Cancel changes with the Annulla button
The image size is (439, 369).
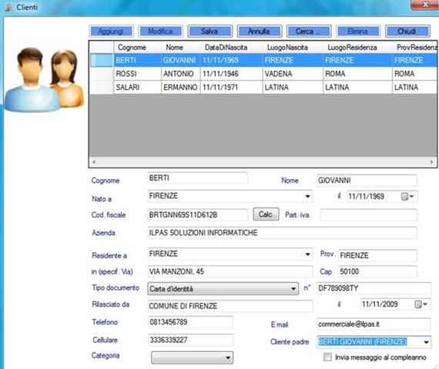259,32
